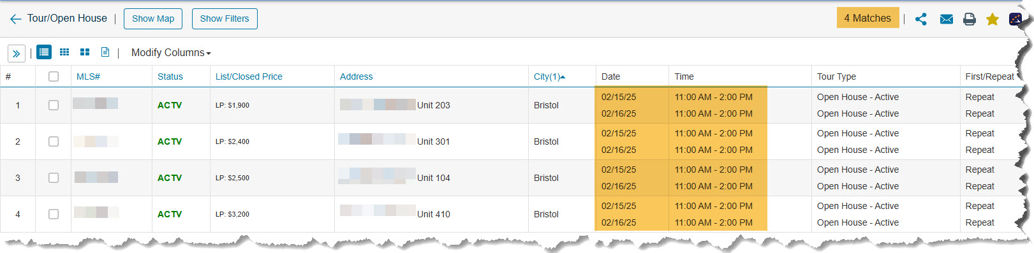Viewport: 1034px width, 253px height.
Task: Open the document report view
Action: point(105,52)
